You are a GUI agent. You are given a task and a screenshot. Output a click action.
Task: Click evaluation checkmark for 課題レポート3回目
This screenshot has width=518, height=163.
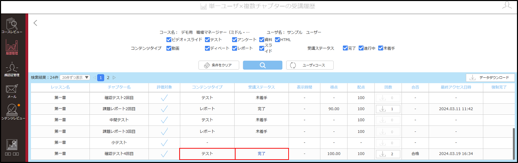164,131
